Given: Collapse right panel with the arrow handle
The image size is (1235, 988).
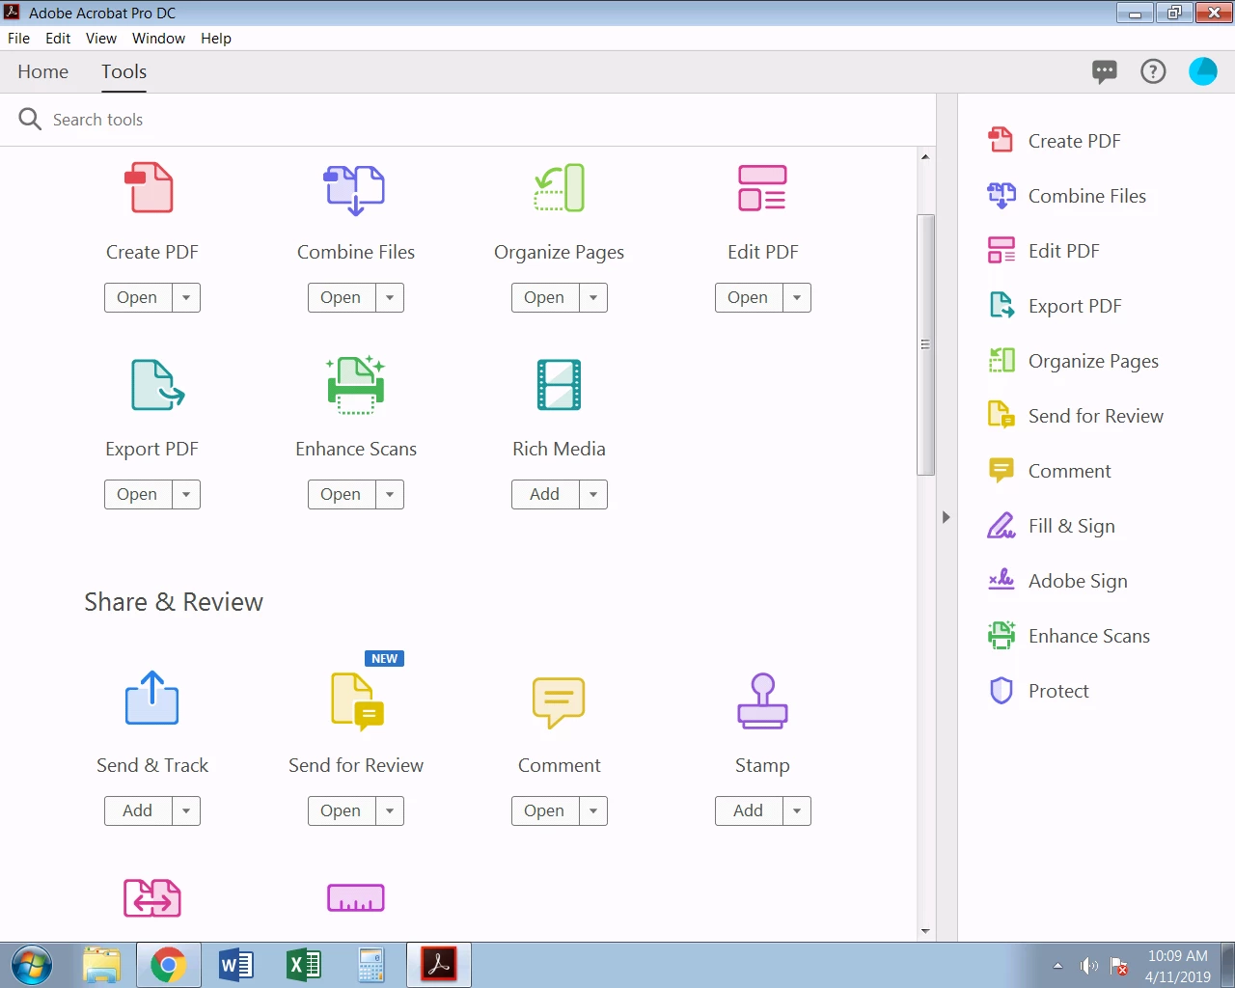Looking at the screenshot, I should (947, 517).
